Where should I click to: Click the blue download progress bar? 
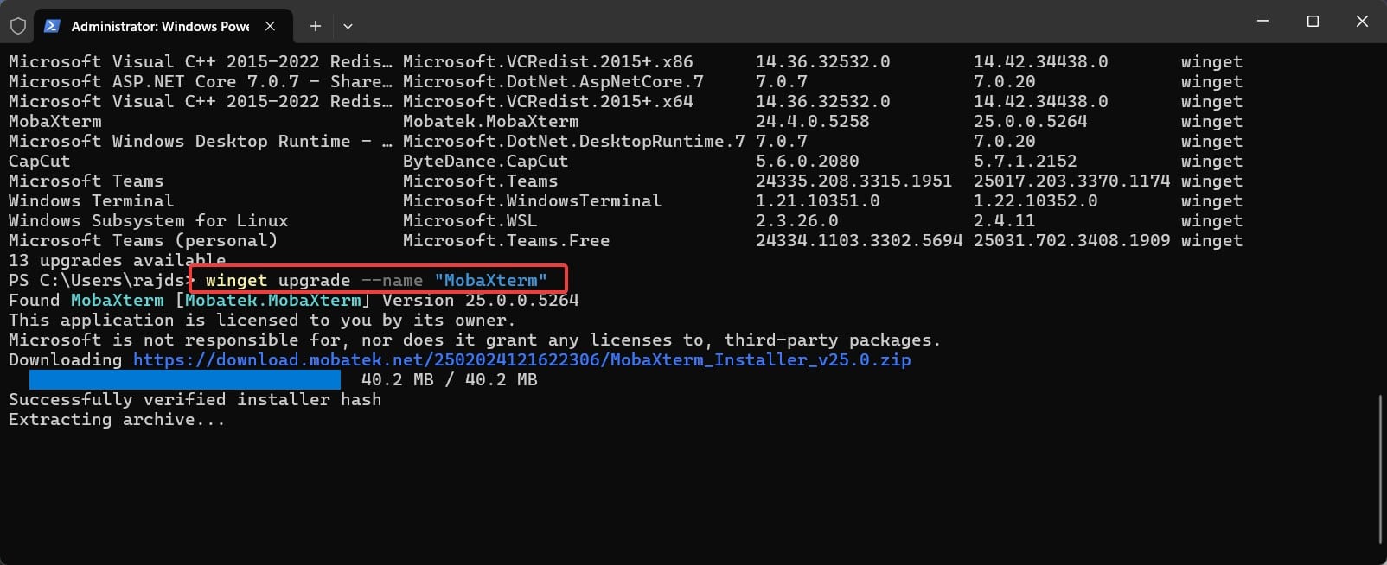point(186,379)
